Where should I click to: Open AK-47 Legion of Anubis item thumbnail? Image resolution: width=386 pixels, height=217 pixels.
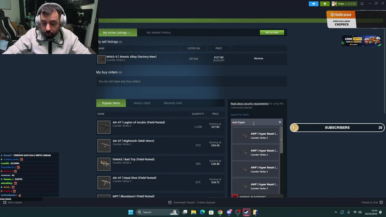[x=104, y=127]
